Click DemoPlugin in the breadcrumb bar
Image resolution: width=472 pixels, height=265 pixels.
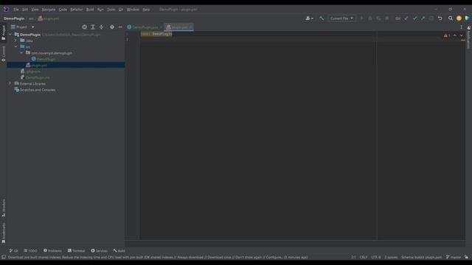[14, 18]
